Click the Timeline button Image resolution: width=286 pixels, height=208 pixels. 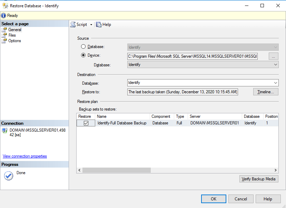tap(266, 92)
